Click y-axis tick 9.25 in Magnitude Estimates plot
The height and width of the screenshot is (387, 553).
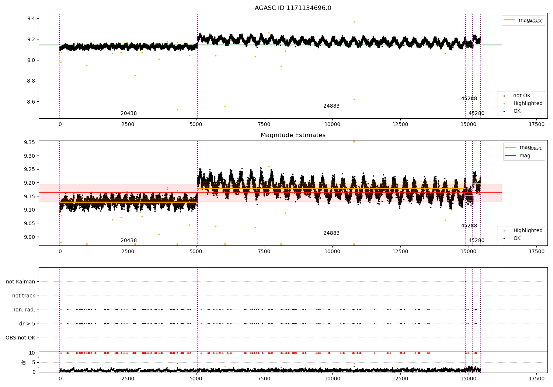pos(29,170)
